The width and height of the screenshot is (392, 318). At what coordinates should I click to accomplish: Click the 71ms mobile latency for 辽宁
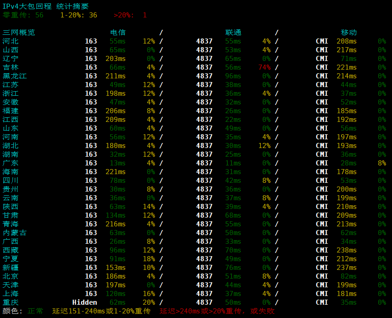tap(348, 59)
